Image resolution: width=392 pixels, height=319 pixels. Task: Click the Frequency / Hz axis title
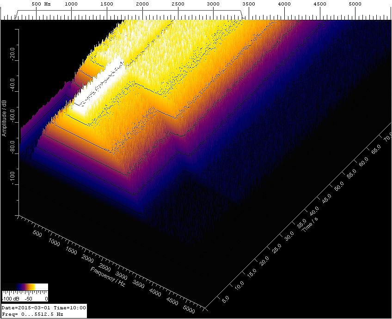108,277
